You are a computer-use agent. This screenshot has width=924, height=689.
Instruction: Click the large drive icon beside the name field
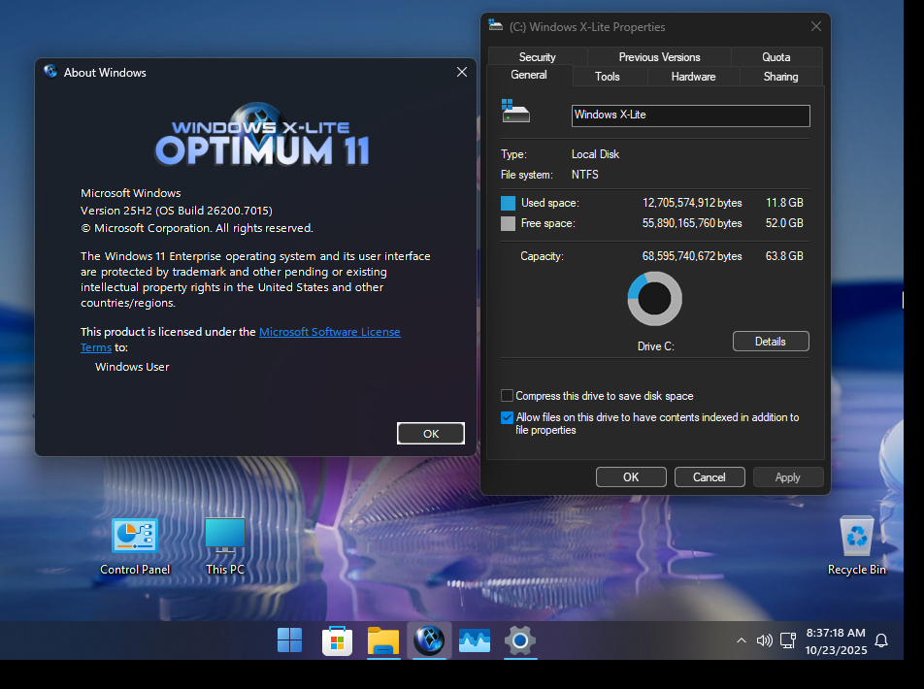tap(515, 111)
